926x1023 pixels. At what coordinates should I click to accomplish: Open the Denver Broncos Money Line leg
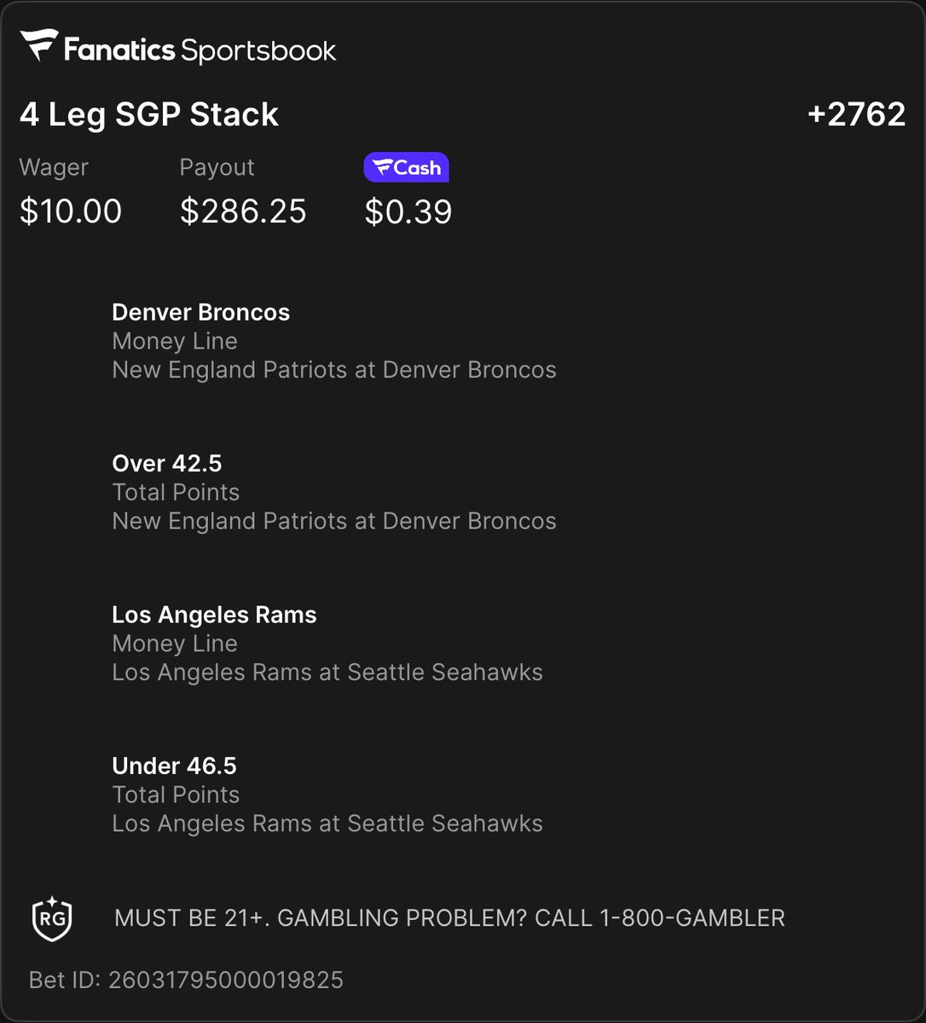(334, 341)
